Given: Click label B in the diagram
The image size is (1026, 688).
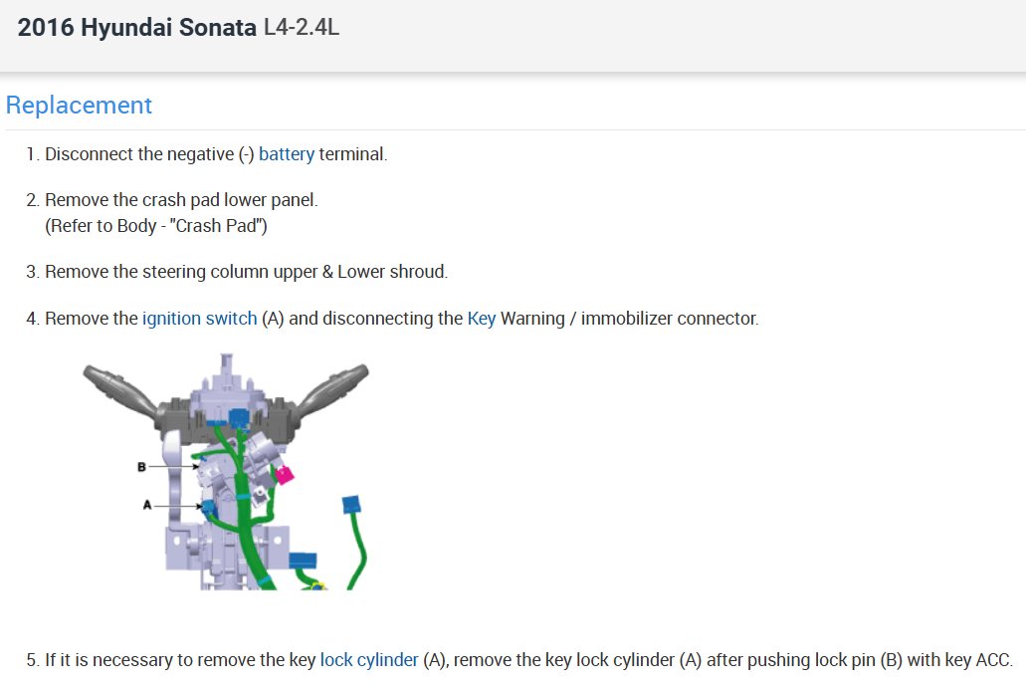Looking at the screenshot, I should (x=140, y=465).
